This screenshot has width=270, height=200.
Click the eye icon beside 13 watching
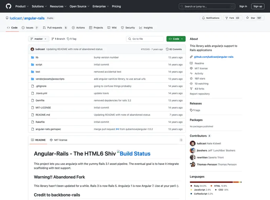tap(191, 84)
